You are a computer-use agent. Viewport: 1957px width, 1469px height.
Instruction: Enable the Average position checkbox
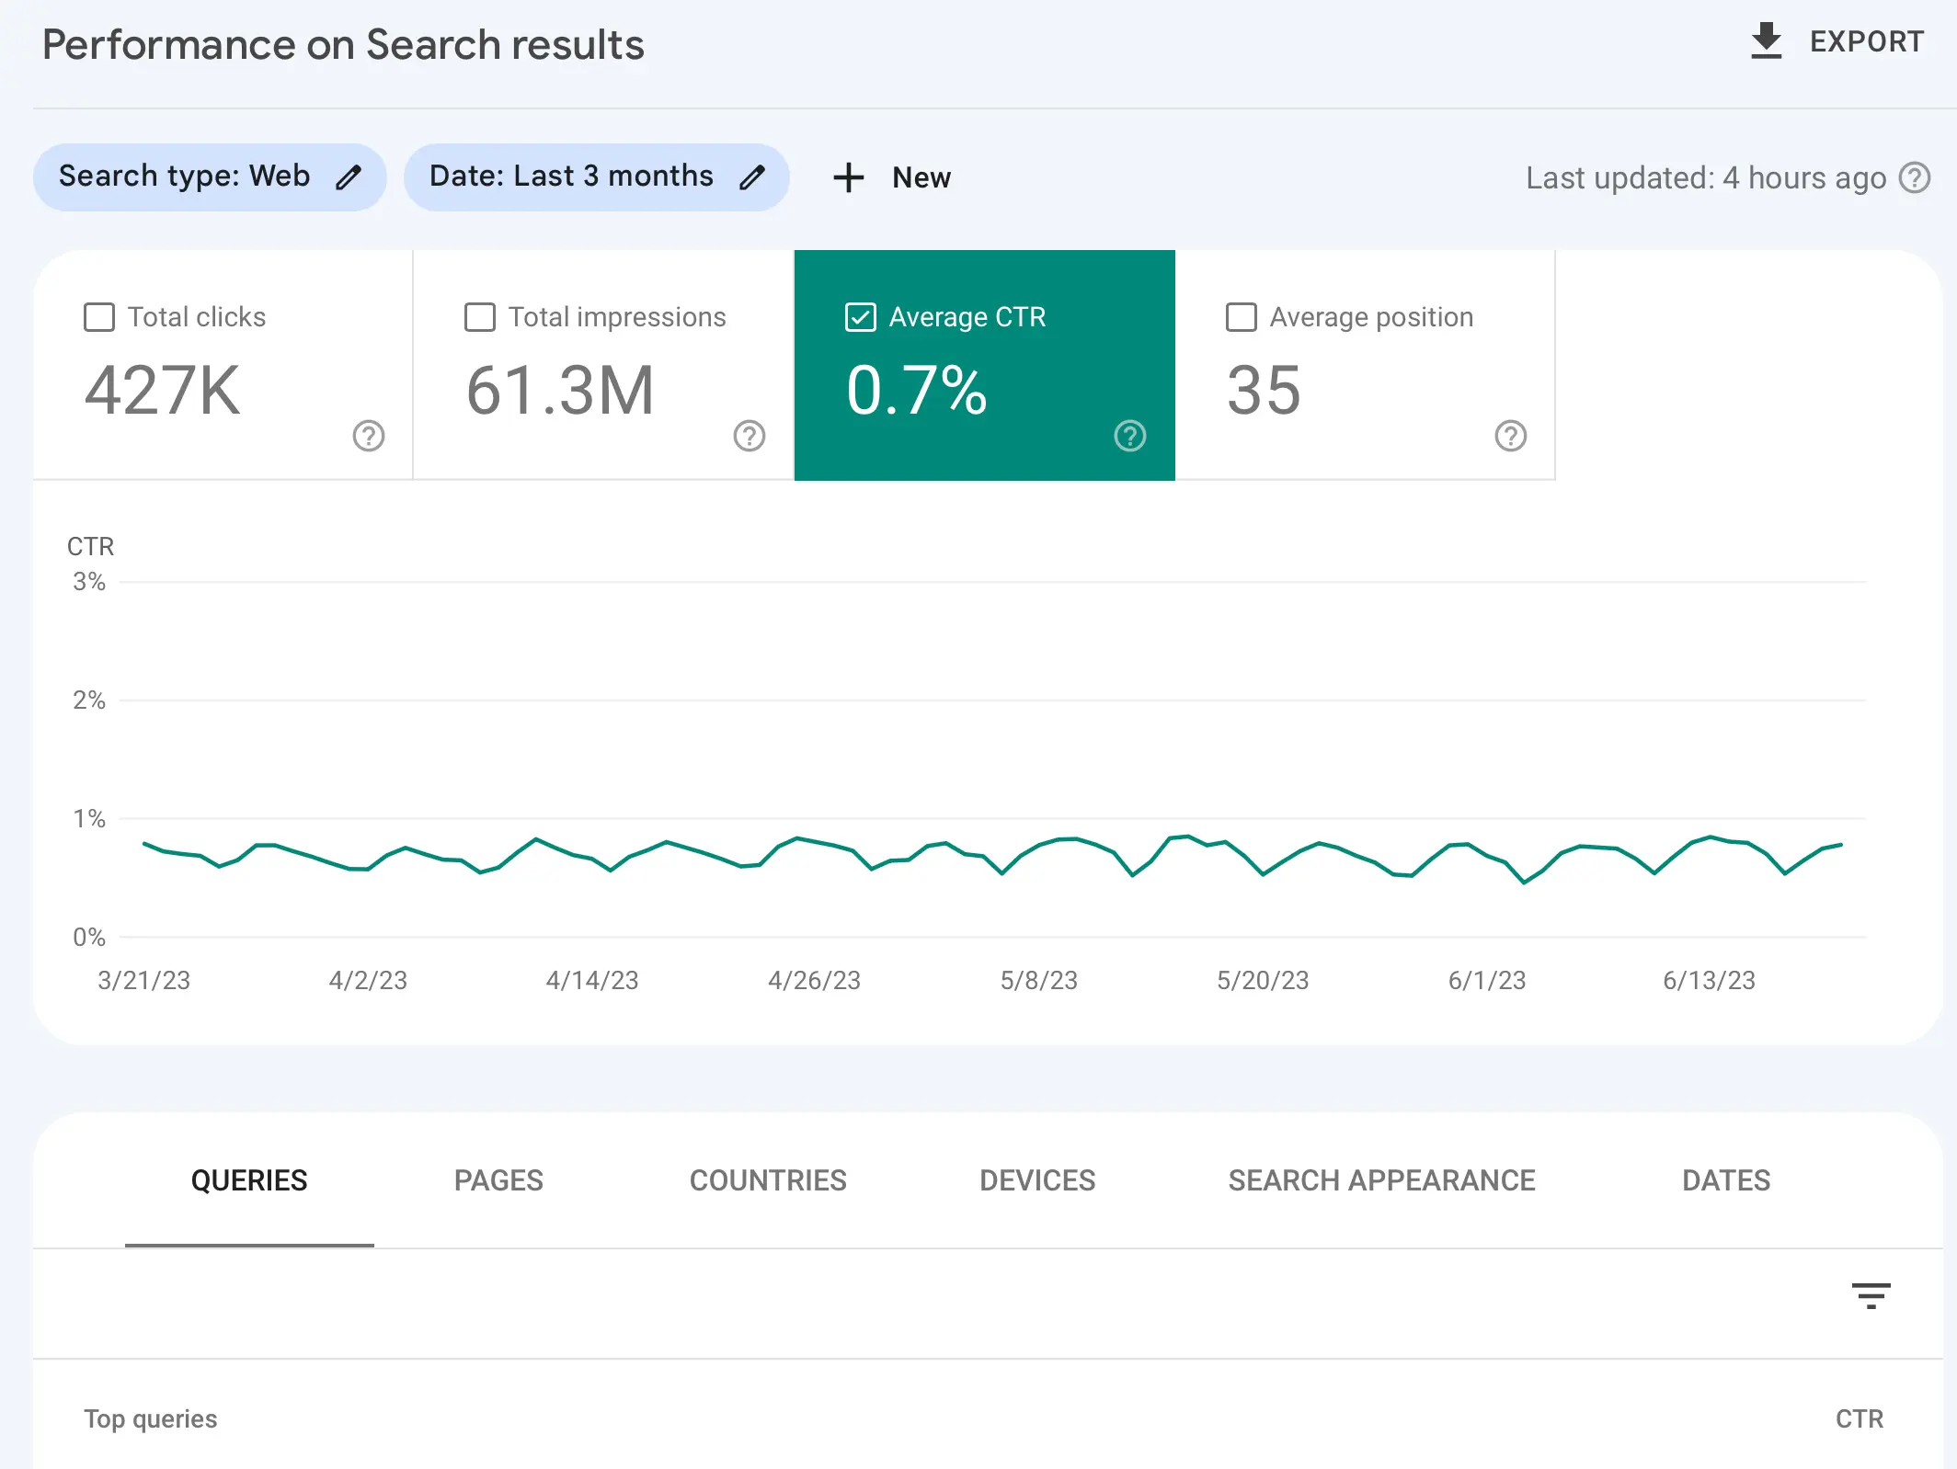point(1242,317)
